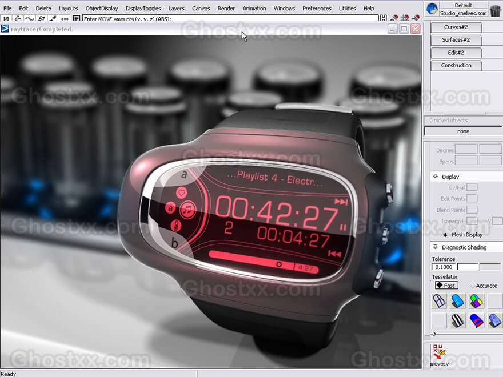Click the squiggly curve snap icon in the toolbar
503x377 pixels.
tap(30, 19)
